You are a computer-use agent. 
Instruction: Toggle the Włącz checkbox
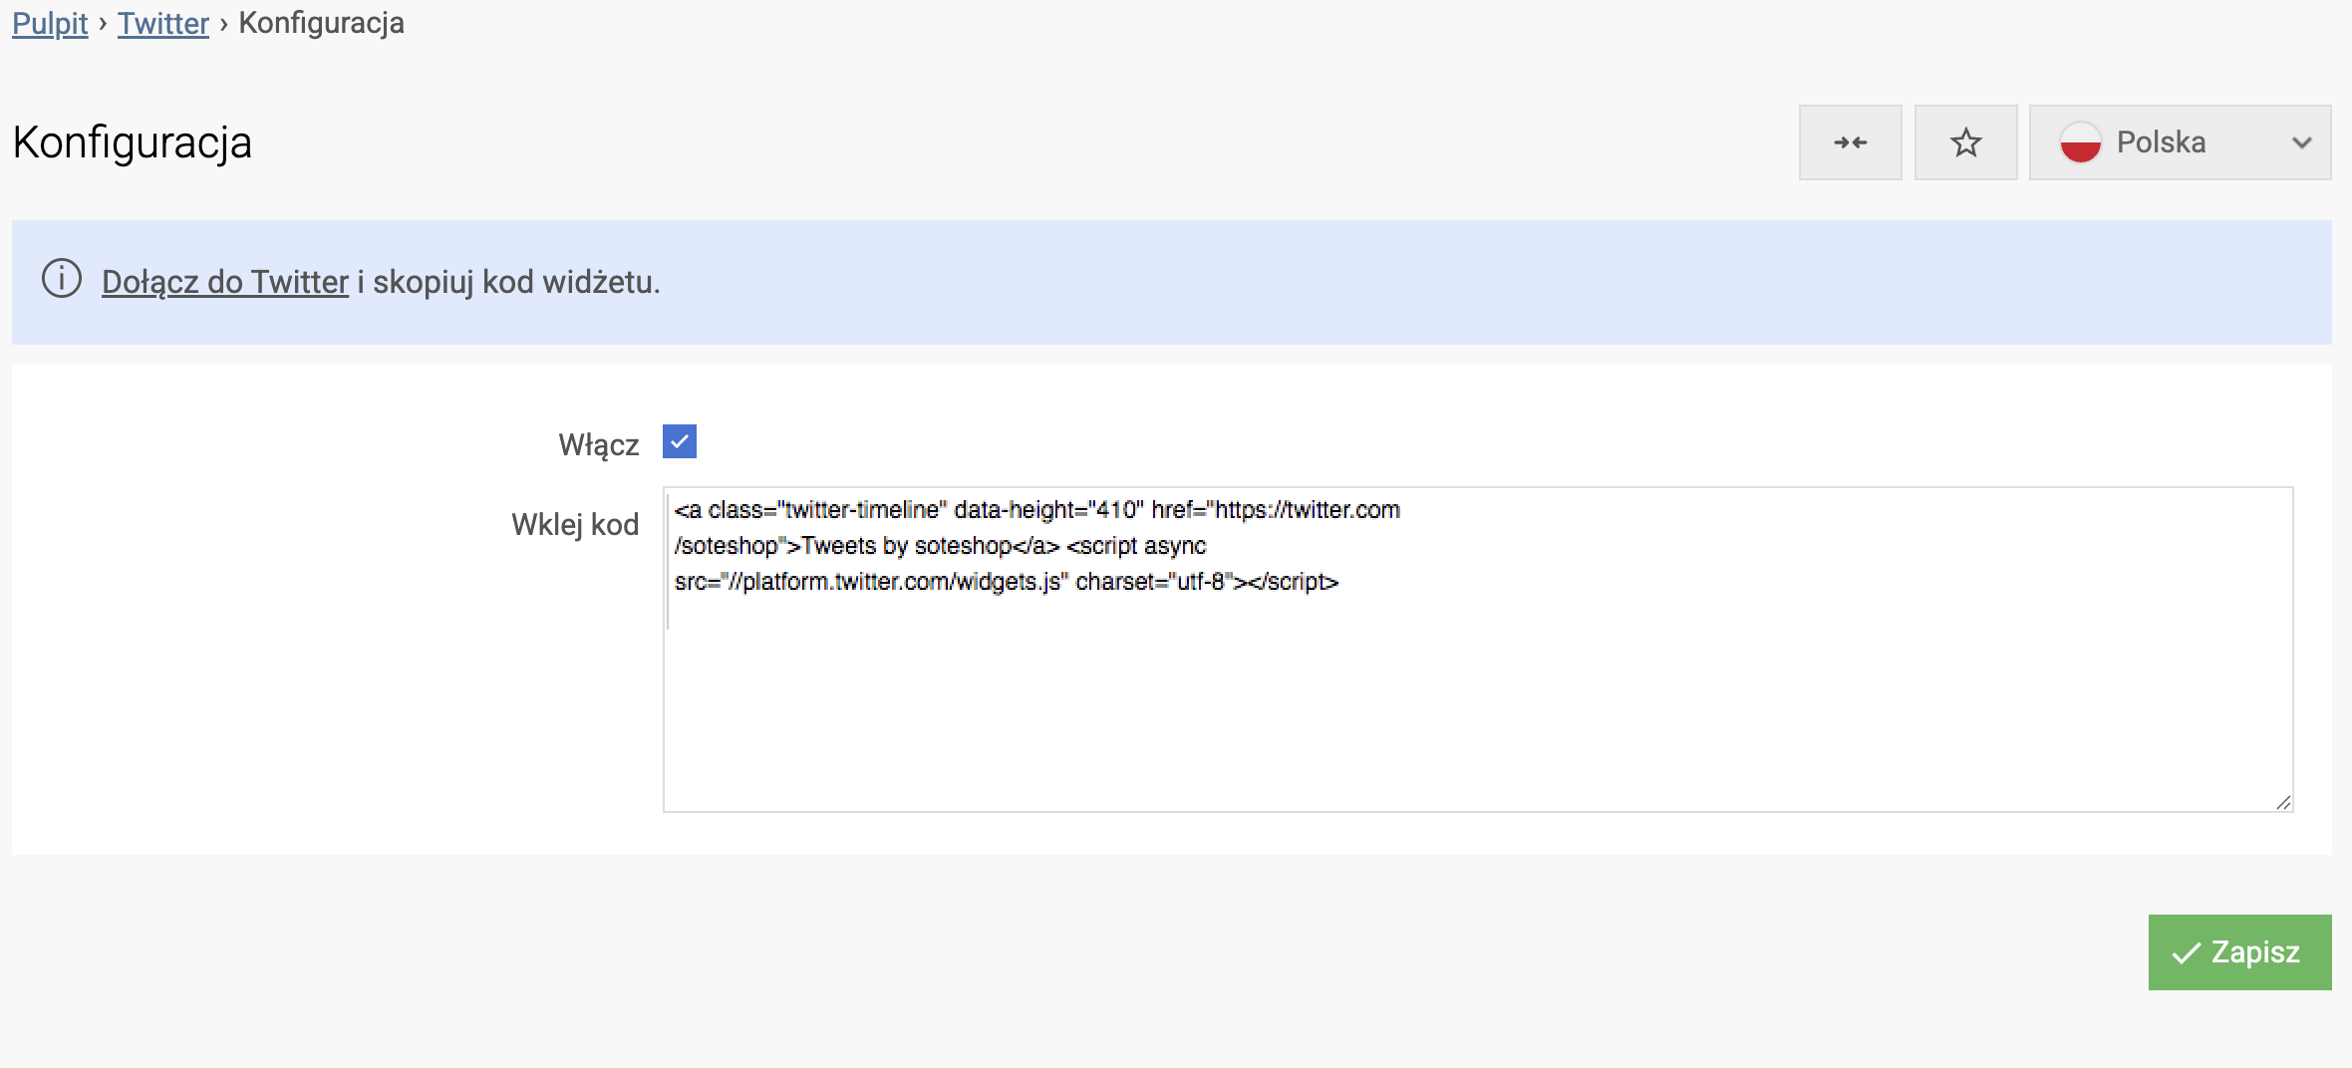coord(680,441)
